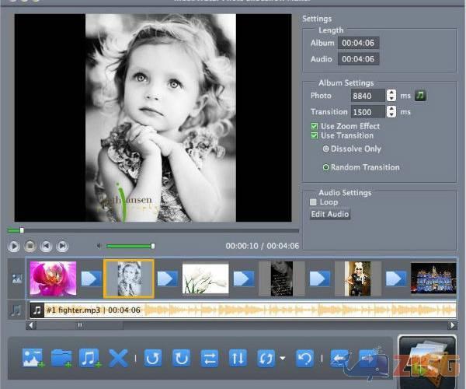Viewport: 466px width, 389px height.
Task: Click the music track icon left of waveform
Action: (x=16, y=310)
